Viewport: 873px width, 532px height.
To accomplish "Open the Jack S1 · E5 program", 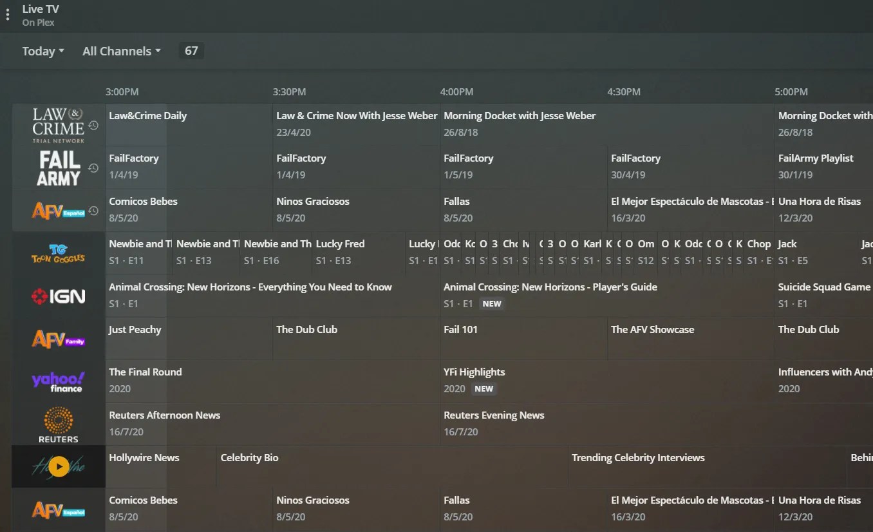I will click(816, 253).
